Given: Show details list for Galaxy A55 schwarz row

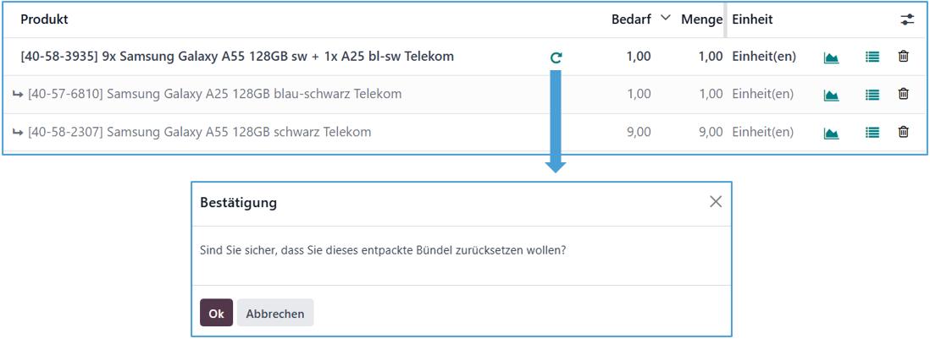Looking at the screenshot, I should point(872,133).
